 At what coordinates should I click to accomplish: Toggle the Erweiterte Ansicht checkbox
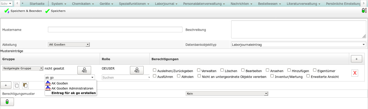(308, 76)
